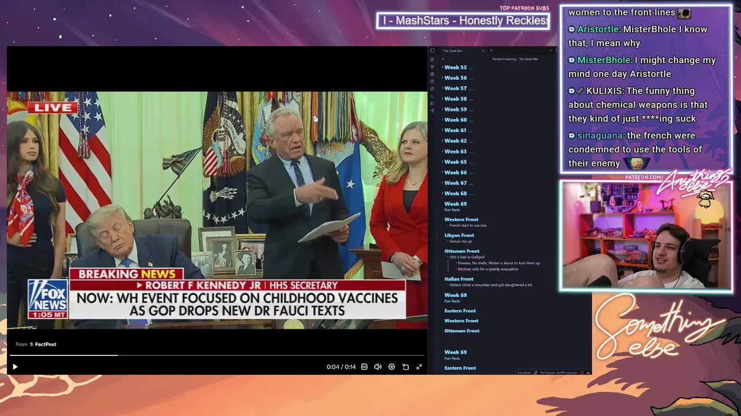This screenshot has height=416, width=741.
Task: Click 'Senusi rise up' bullet
Action: (461, 241)
